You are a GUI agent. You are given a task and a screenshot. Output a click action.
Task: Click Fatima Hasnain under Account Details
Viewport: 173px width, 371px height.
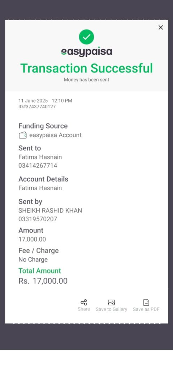(40, 188)
